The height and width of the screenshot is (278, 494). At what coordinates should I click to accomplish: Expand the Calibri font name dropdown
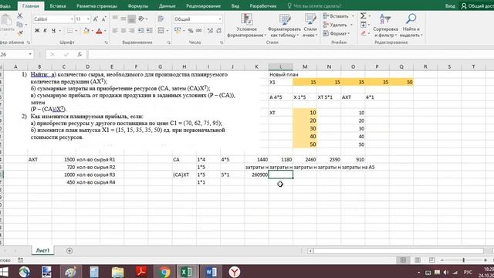click(72, 19)
